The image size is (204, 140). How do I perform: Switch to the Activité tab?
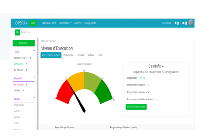[81, 55]
